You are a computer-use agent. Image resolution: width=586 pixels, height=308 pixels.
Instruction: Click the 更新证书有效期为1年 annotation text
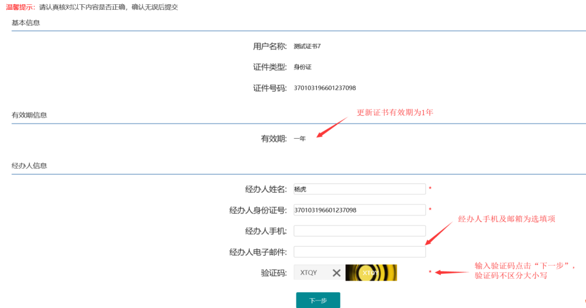[395, 112]
